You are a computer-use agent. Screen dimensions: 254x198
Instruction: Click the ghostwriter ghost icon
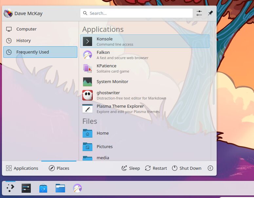[88, 95]
